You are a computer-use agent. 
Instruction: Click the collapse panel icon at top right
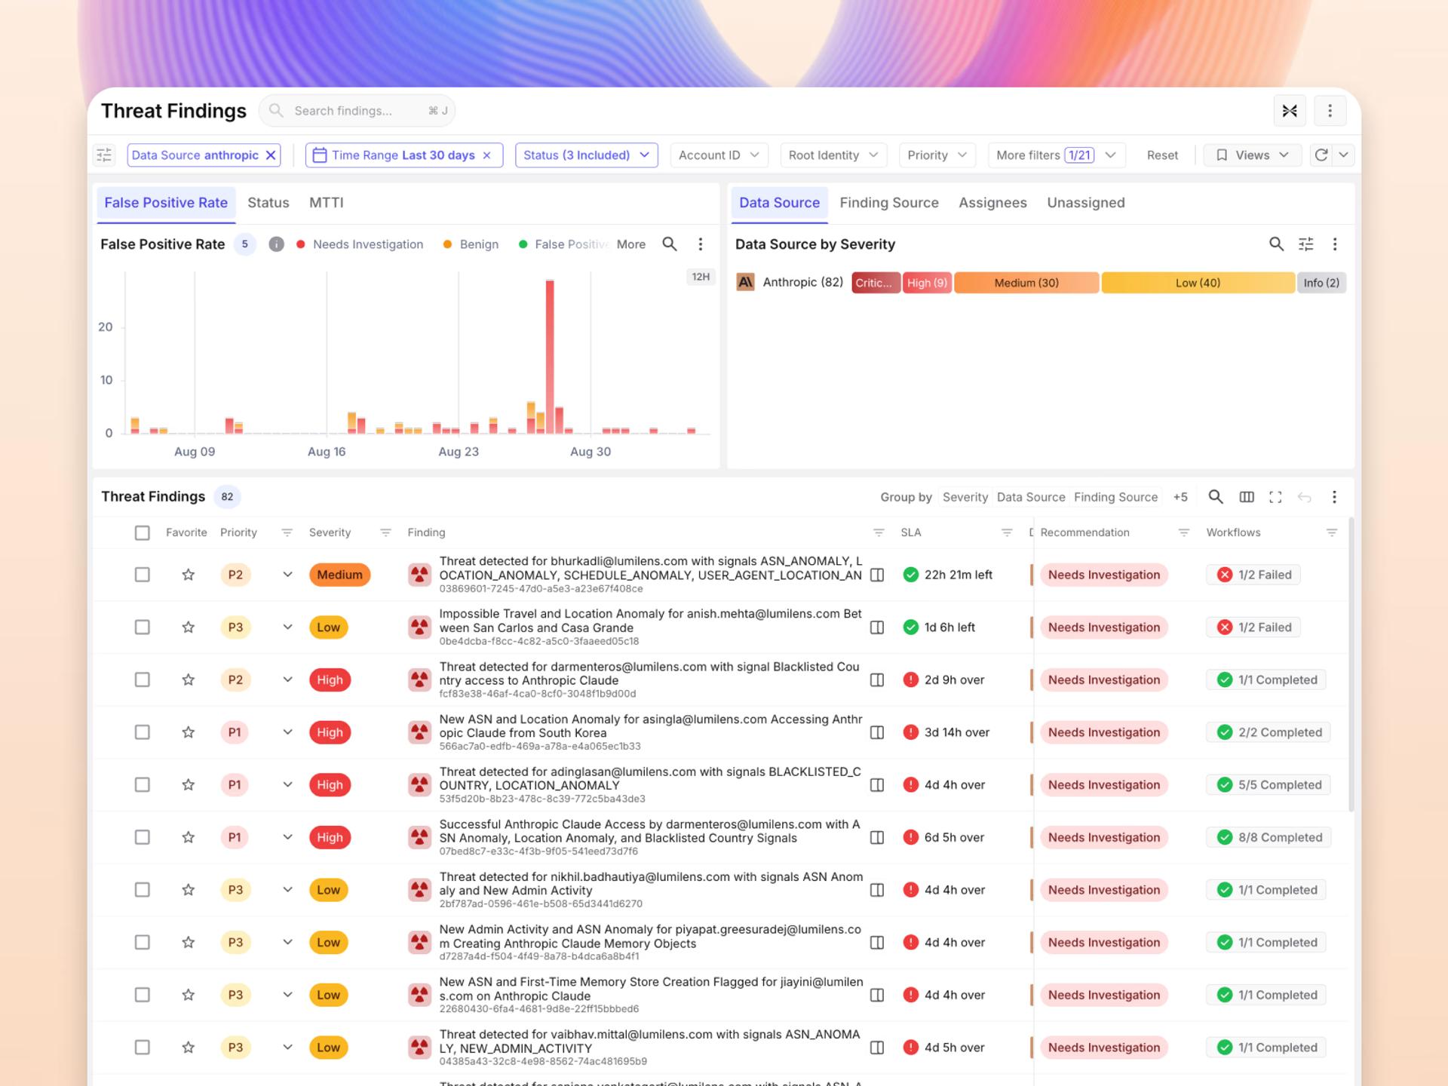1290,111
